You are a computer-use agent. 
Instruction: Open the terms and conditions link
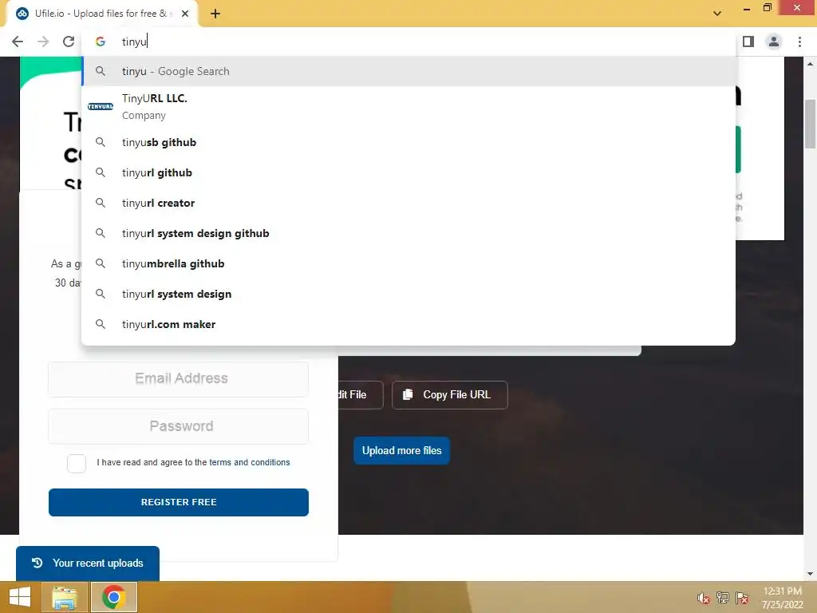tap(249, 462)
